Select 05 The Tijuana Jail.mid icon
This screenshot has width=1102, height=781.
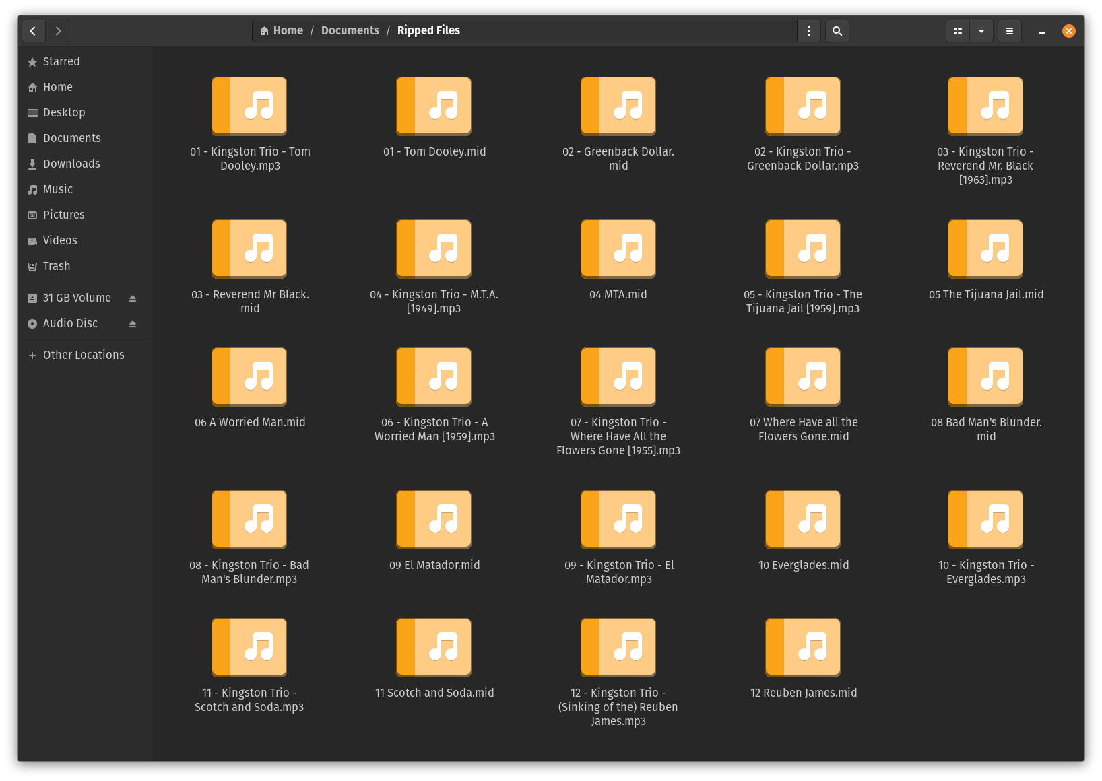(x=985, y=249)
